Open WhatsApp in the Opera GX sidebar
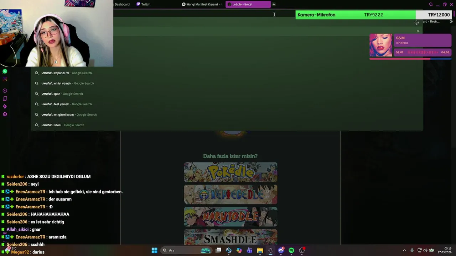 point(5,71)
